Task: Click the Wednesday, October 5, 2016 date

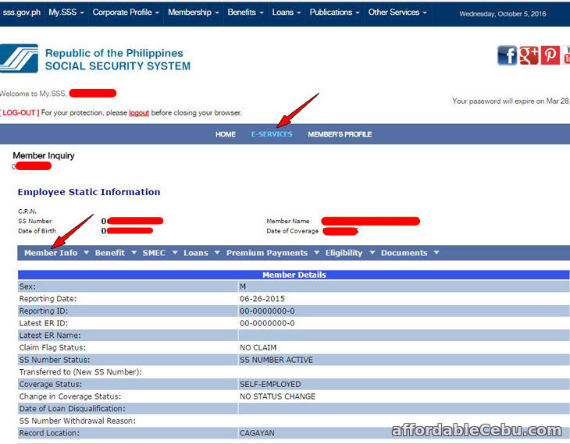Action: tap(502, 14)
